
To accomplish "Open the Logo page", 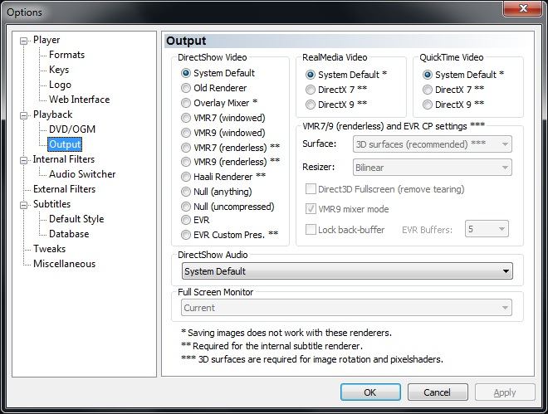I will [60, 85].
